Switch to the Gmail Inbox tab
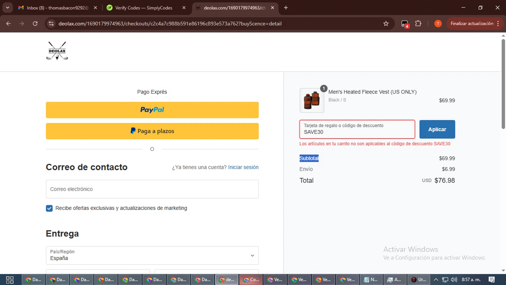The height and width of the screenshot is (285, 506). (x=58, y=8)
